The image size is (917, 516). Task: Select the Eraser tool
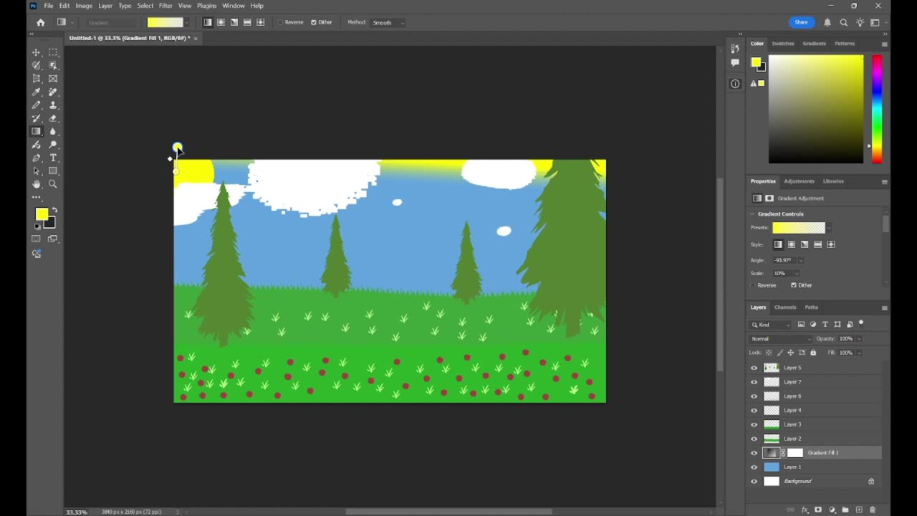point(53,118)
